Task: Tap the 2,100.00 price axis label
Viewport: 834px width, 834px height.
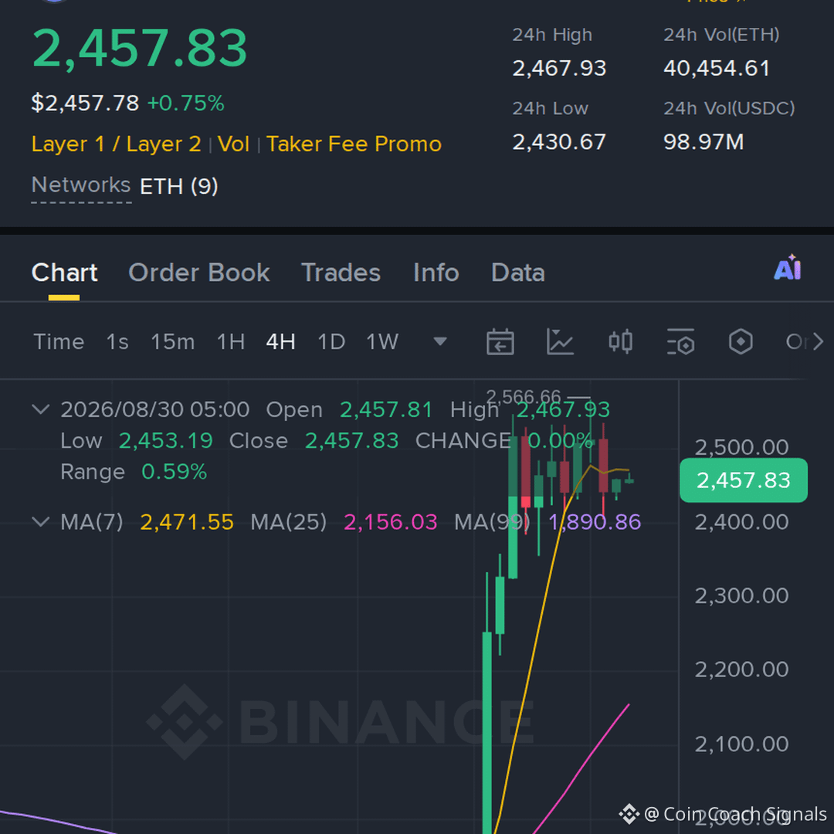Action: (741, 744)
